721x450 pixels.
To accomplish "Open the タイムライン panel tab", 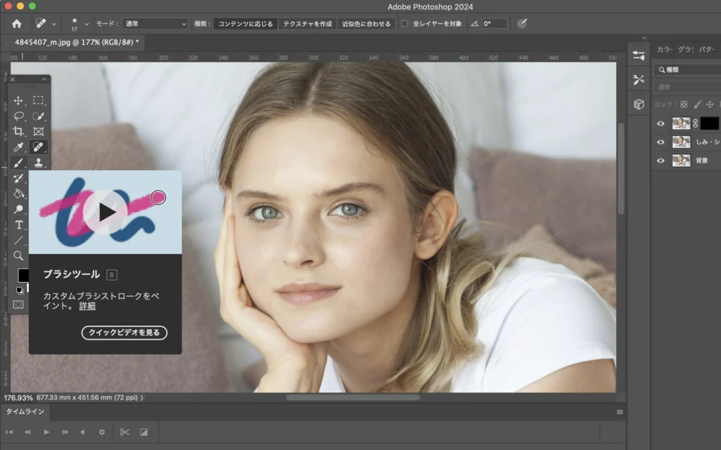I will pos(25,411).
